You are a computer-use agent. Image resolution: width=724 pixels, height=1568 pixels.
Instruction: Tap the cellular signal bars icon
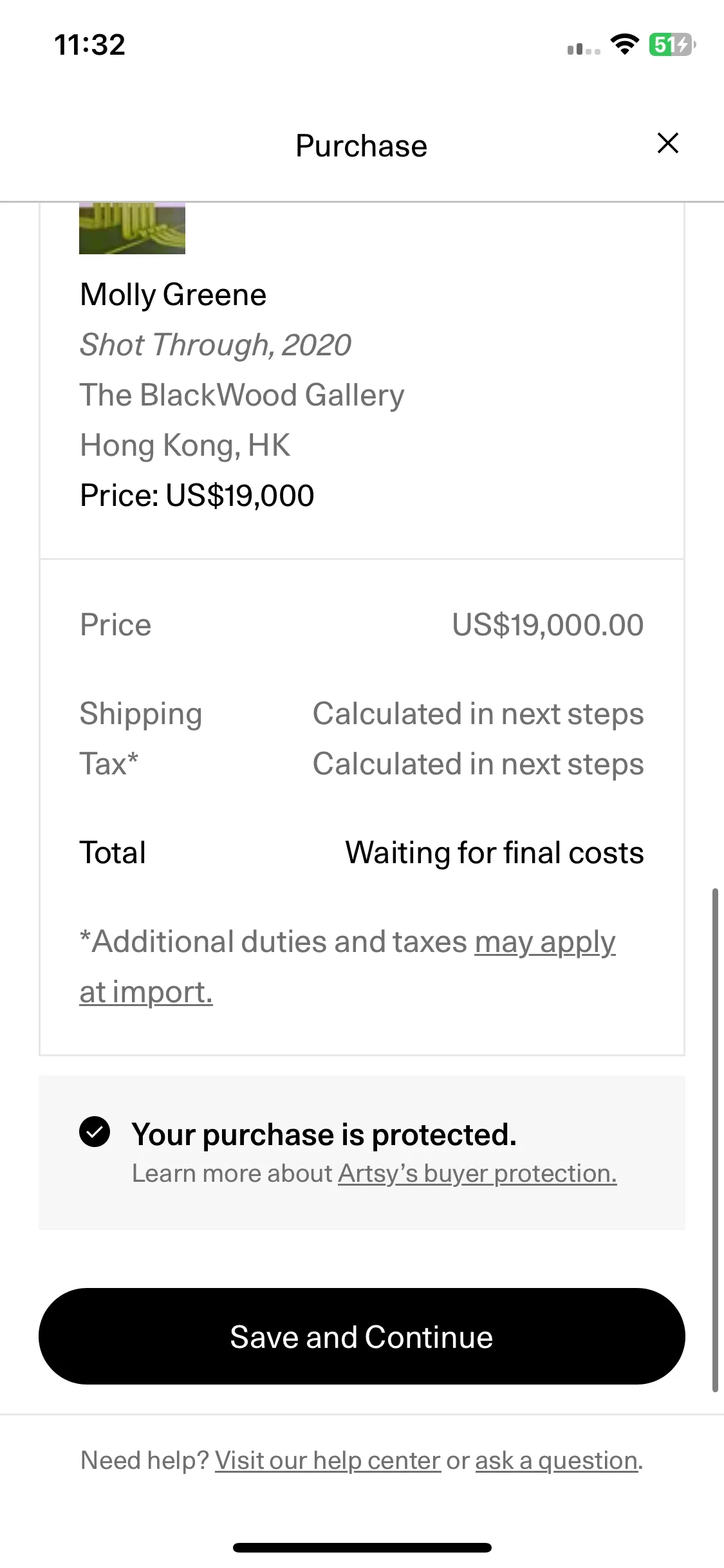(x=584, y=48)
